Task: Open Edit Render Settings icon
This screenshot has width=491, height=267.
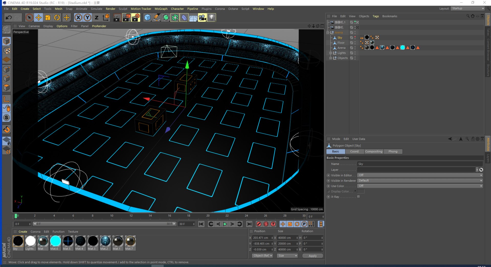Action: pyautogui.click(x=136, y=17)
